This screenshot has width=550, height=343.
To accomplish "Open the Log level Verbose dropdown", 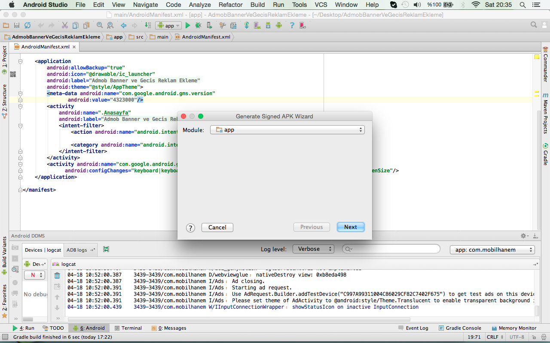I will [313, 249].
